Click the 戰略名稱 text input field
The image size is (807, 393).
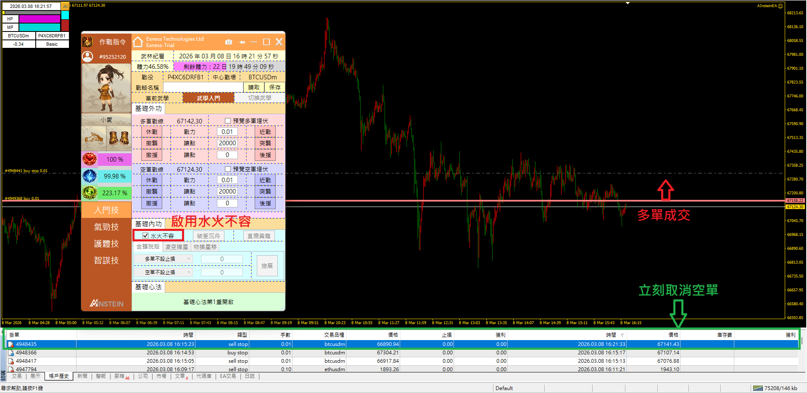[203, 87]
